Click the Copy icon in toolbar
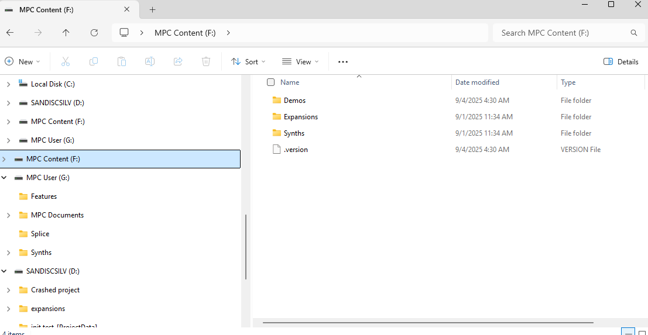This screenshot has height=335, width=648. click(94, 62)
